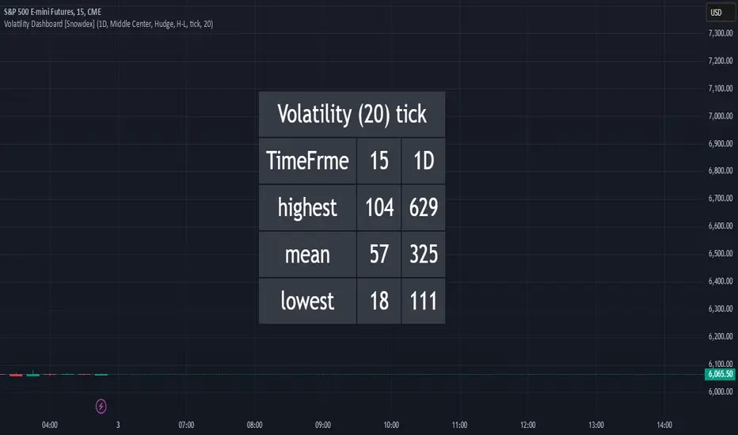Image resolution: width=738 pixels, height=435 pixels.
Task: Click the 04:00 time axis label
Action: pos(49,425)
